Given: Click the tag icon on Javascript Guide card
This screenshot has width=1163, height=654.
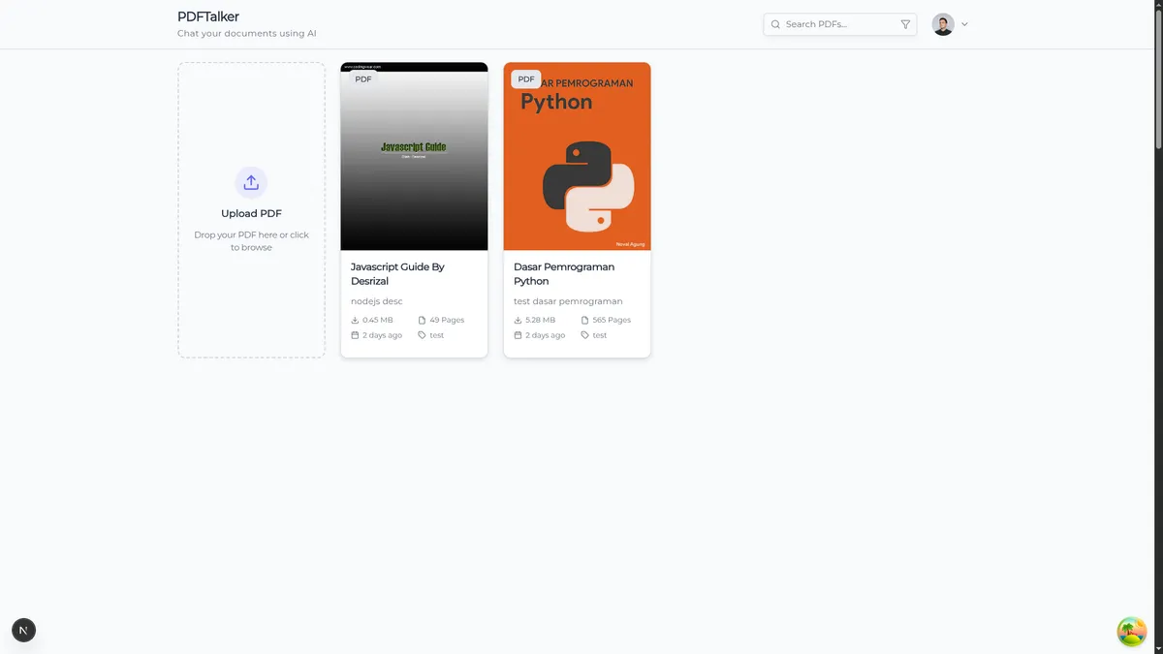Looking at the screenshot, I should [x=422, y=335].
